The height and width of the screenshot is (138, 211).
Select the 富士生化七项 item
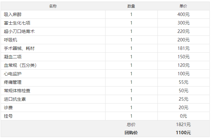click(x=17, y=23)
